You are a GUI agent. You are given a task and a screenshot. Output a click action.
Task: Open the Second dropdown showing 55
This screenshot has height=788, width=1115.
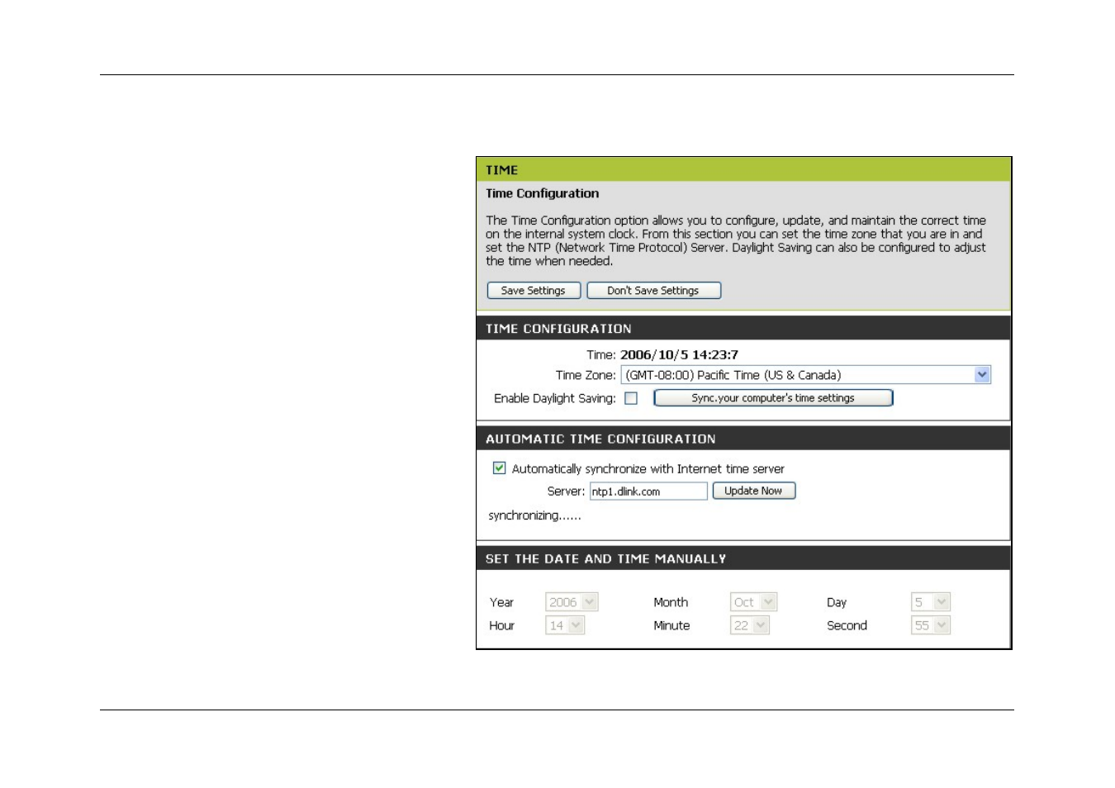pos(931,625)
